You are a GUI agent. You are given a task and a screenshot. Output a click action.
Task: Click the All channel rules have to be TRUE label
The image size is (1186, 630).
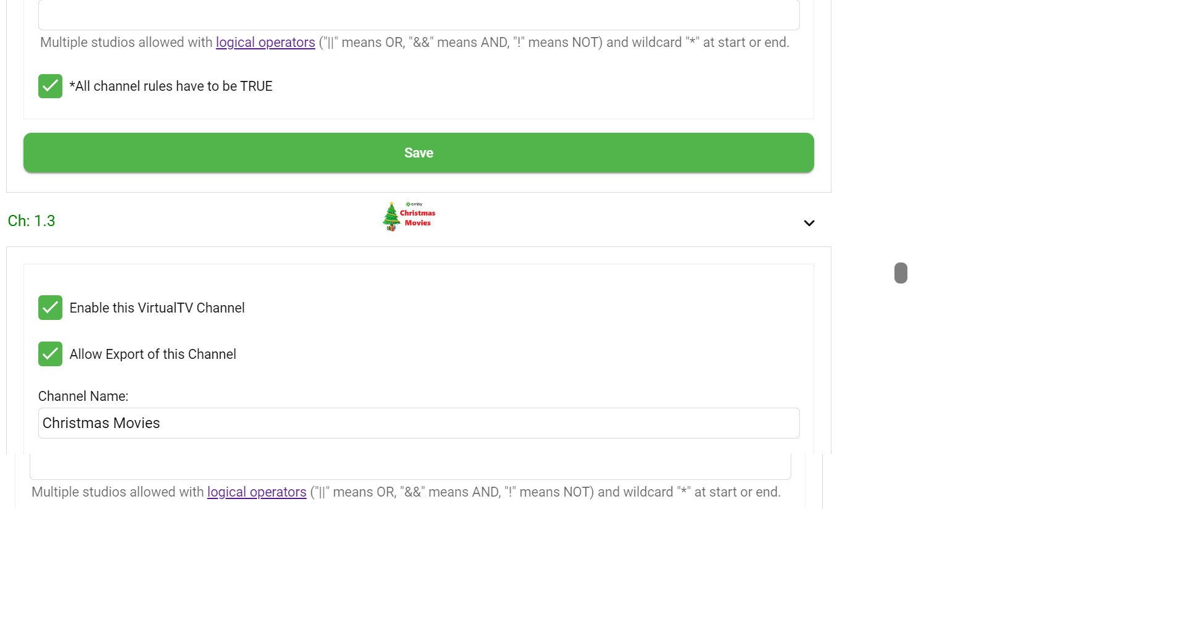(x=170, y=86)
